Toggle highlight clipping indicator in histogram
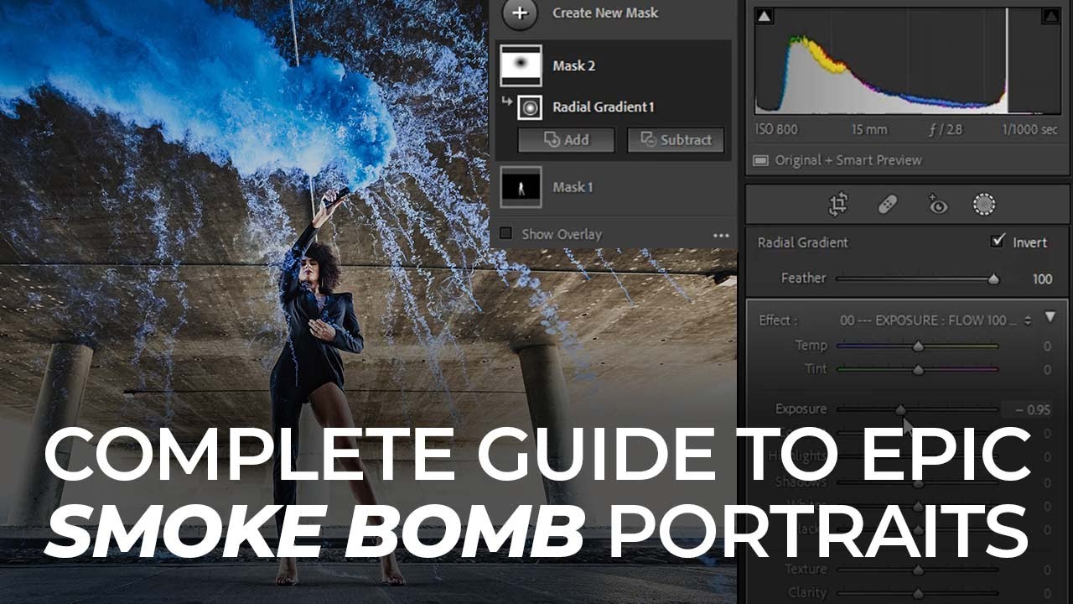1073x604 pixels. point(1050,16)
